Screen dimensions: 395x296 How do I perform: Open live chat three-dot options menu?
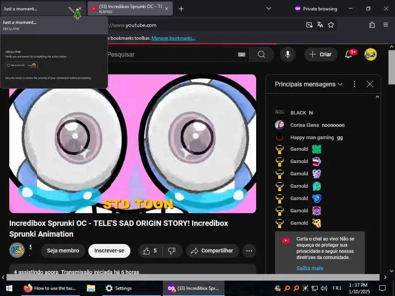click(354, 84)
